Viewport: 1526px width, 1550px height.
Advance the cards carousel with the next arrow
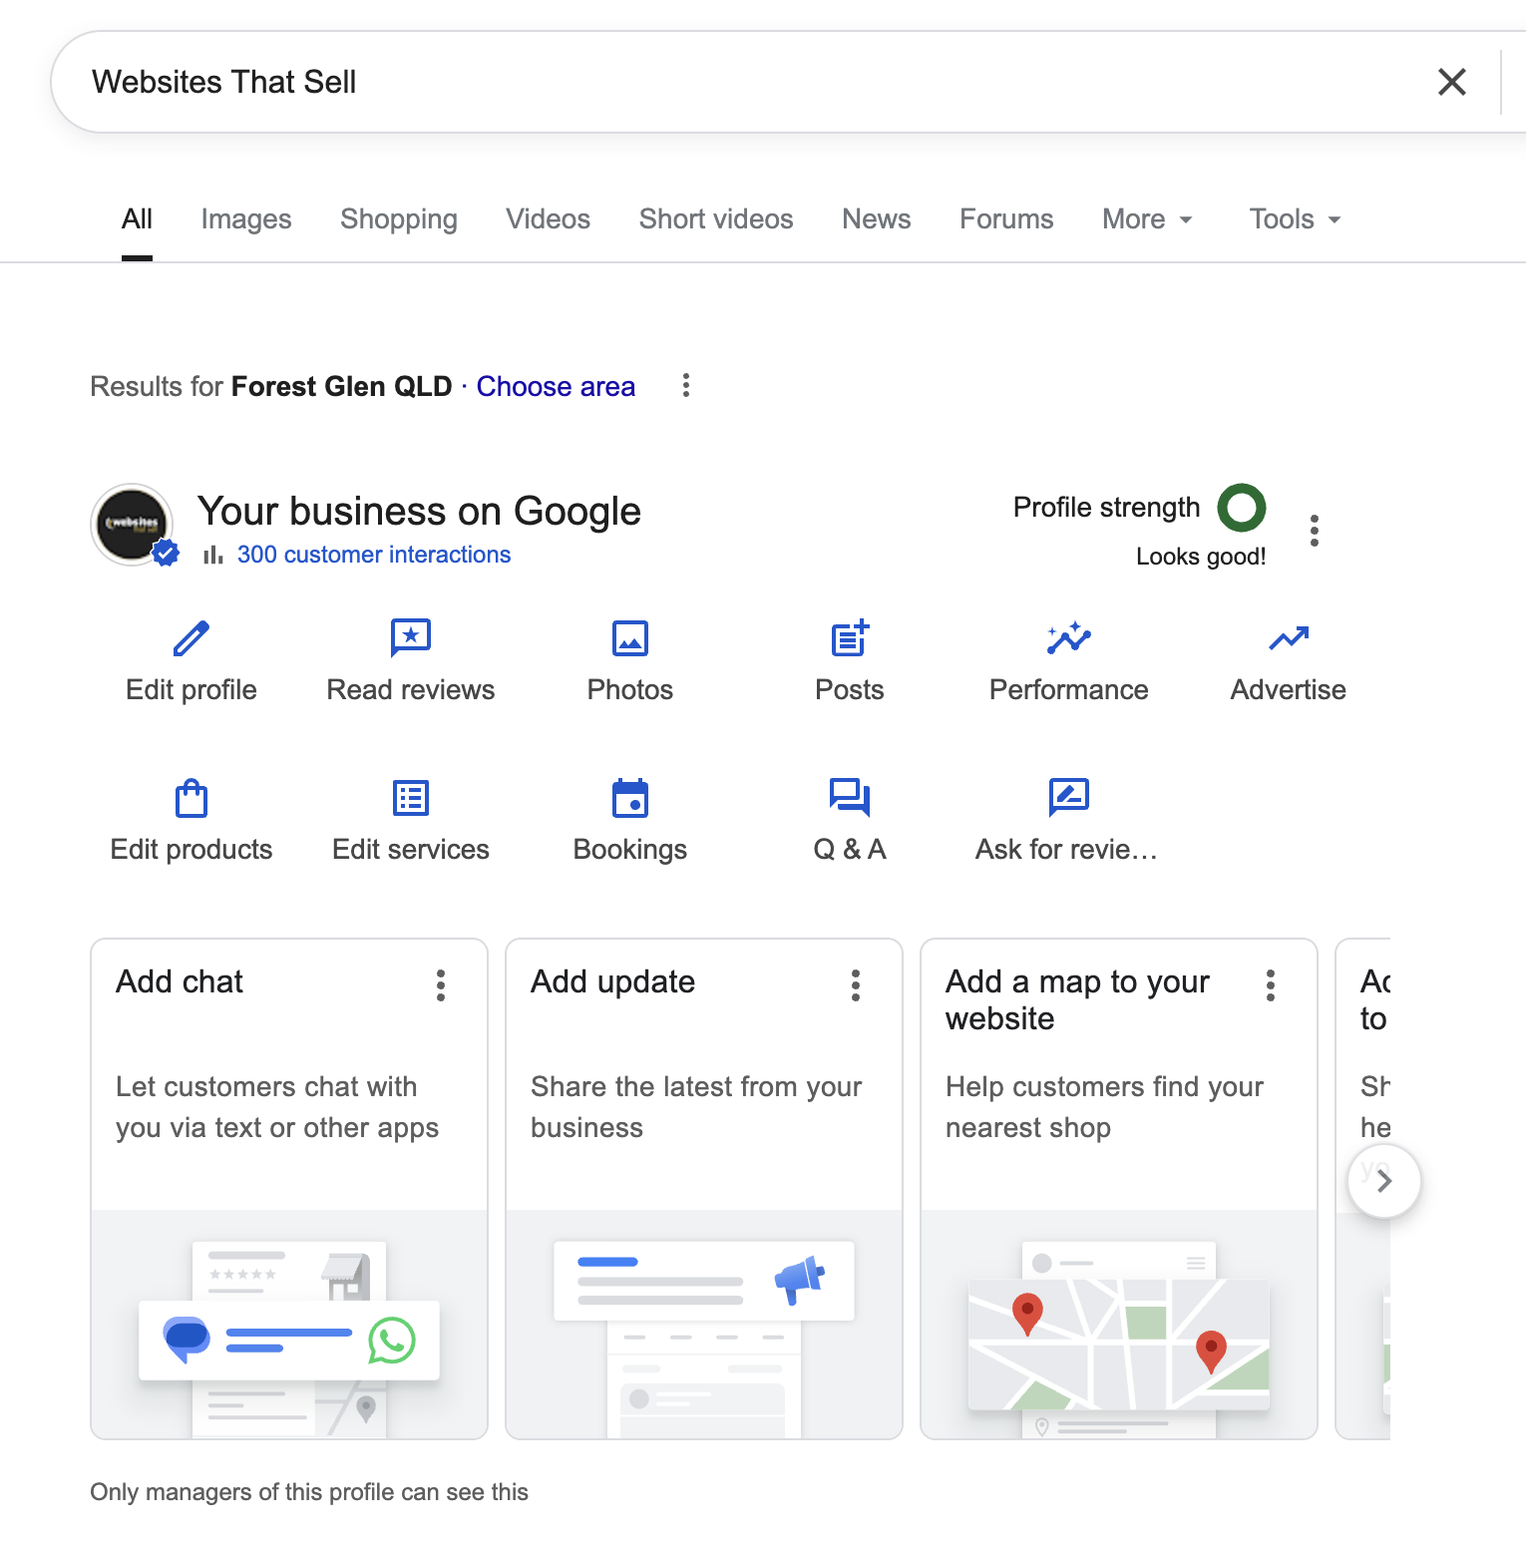pos(1384,1181)
